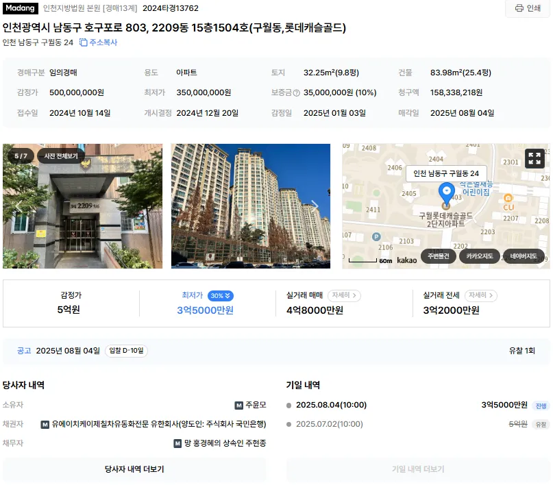Image resolution: width=553 pixels, height=485 pixels.
Task: Expand the 30% price drop badge
Action: 221,296
